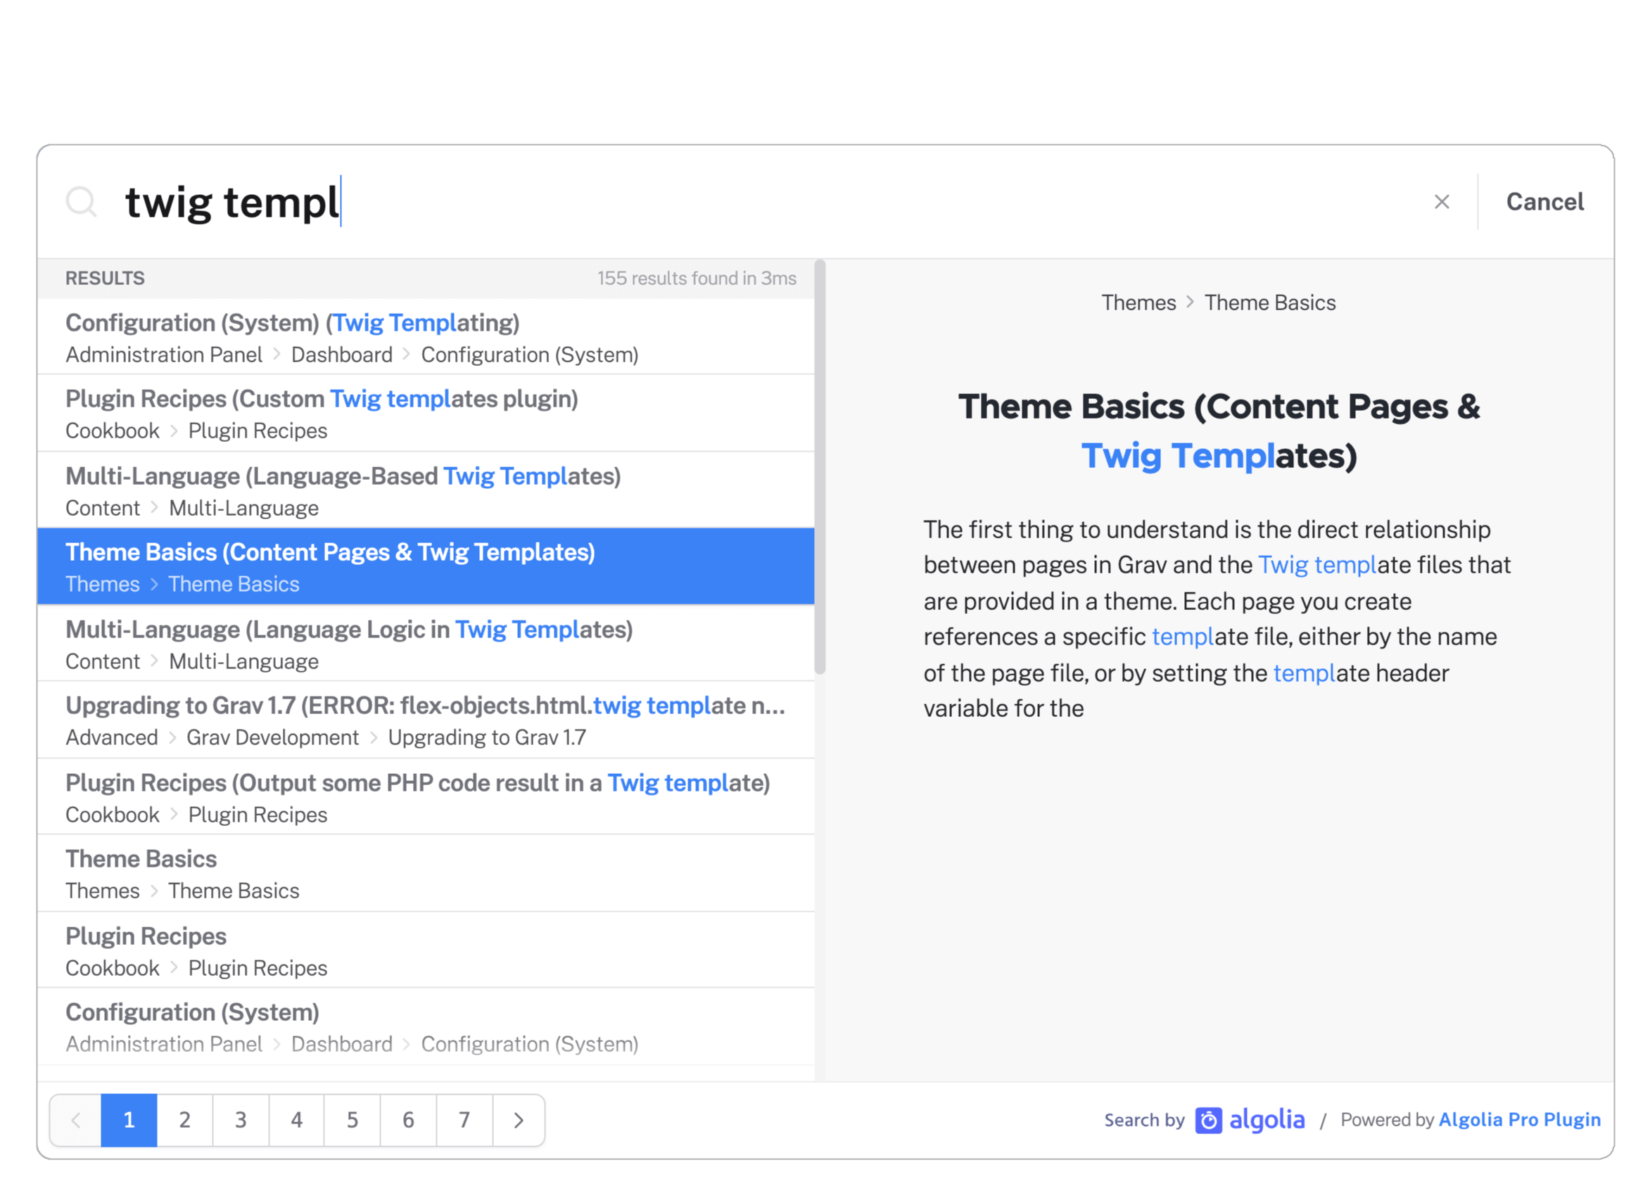Select page 3 of results
The image size is (1650, 1191).
click(x=241, y=1120)
